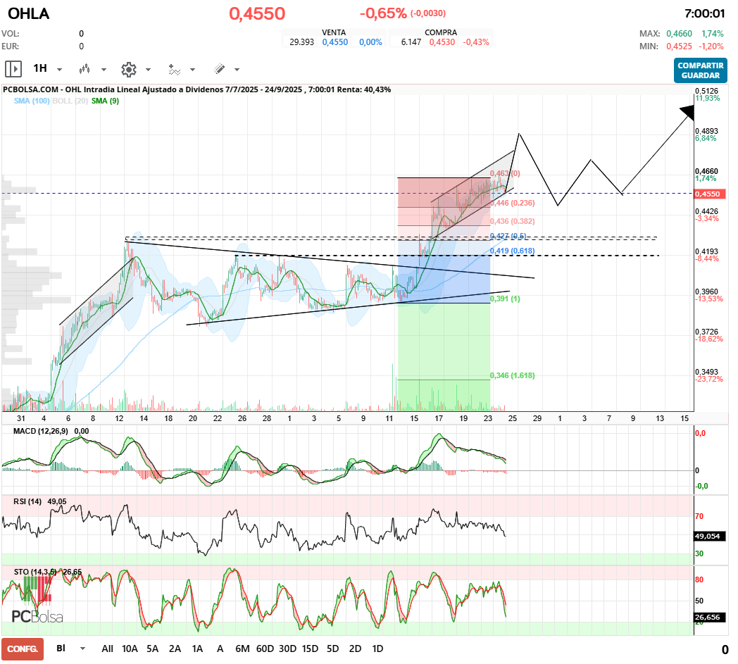Image resolution: width=738 pixels, height=664 pixels.
Task: Click the stochastic value tag 26,656
Action: point(710,617)
